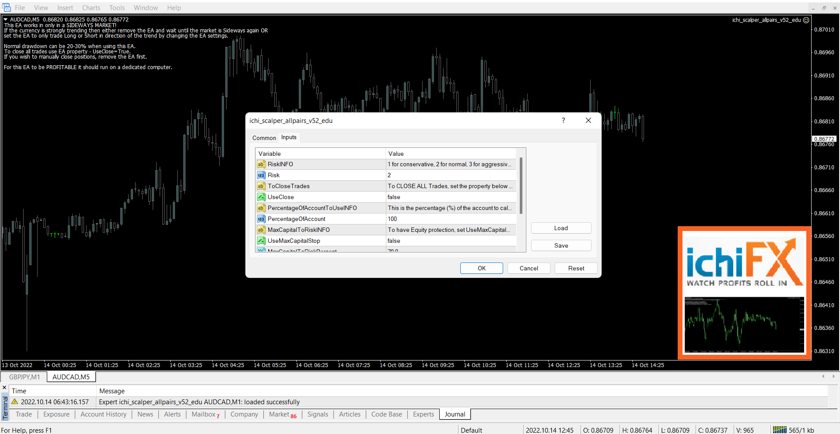Click the UseMaxCapitalStop boolean icon
The height and width of the screenshot is (434, 840).
(261, 241)
